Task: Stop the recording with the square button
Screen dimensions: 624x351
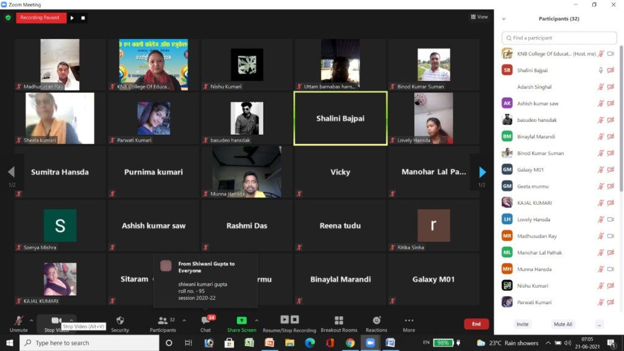Action: 83,18
